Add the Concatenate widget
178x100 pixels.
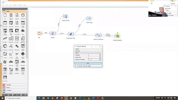[17, 39]
